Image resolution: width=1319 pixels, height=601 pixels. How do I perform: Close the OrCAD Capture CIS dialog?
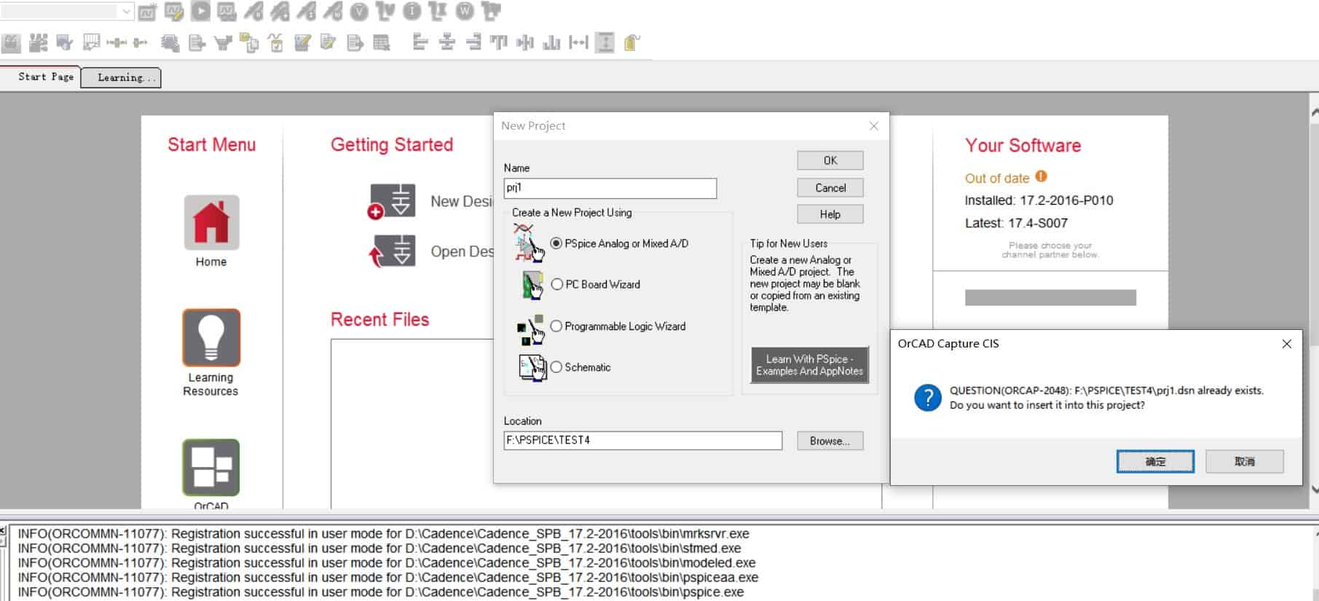(x=1287, y=344)
